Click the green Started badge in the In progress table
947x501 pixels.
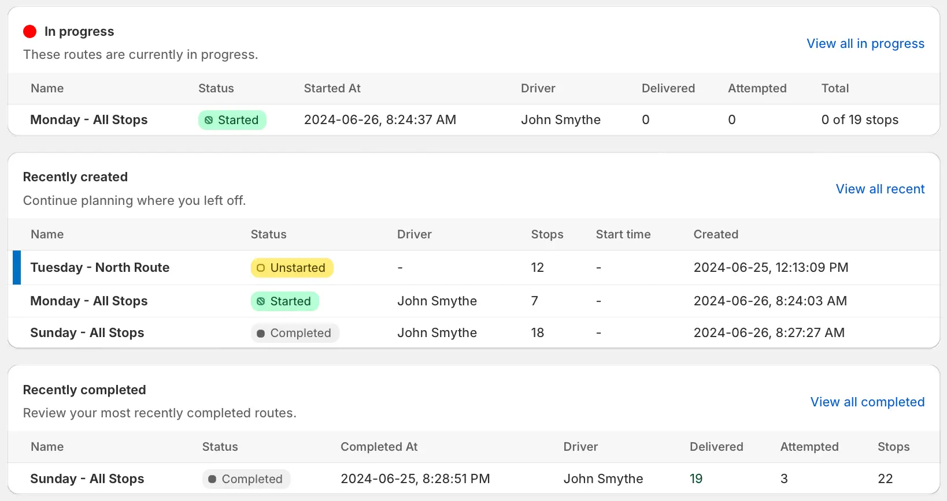coord(232,120)
